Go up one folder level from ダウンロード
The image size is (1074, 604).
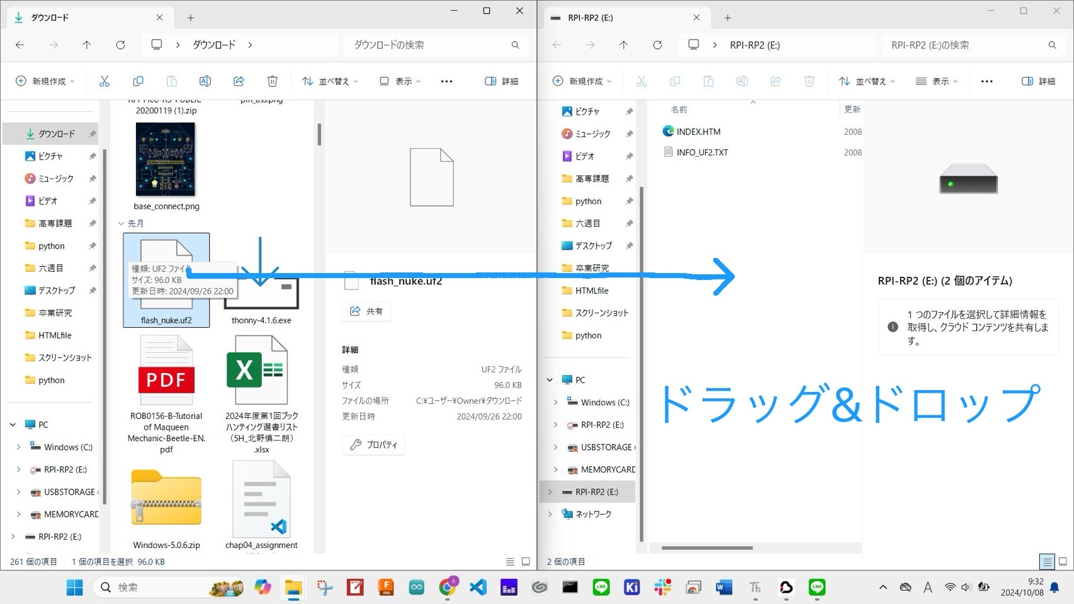tap(87, 45)
